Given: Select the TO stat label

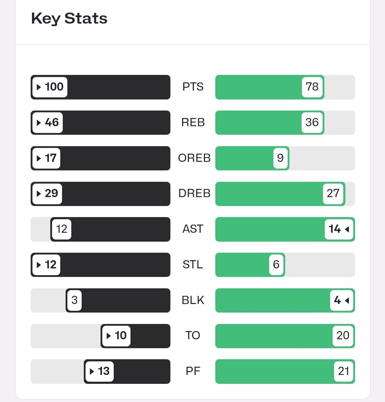Looking at the screenshot, I should [193, 336].
